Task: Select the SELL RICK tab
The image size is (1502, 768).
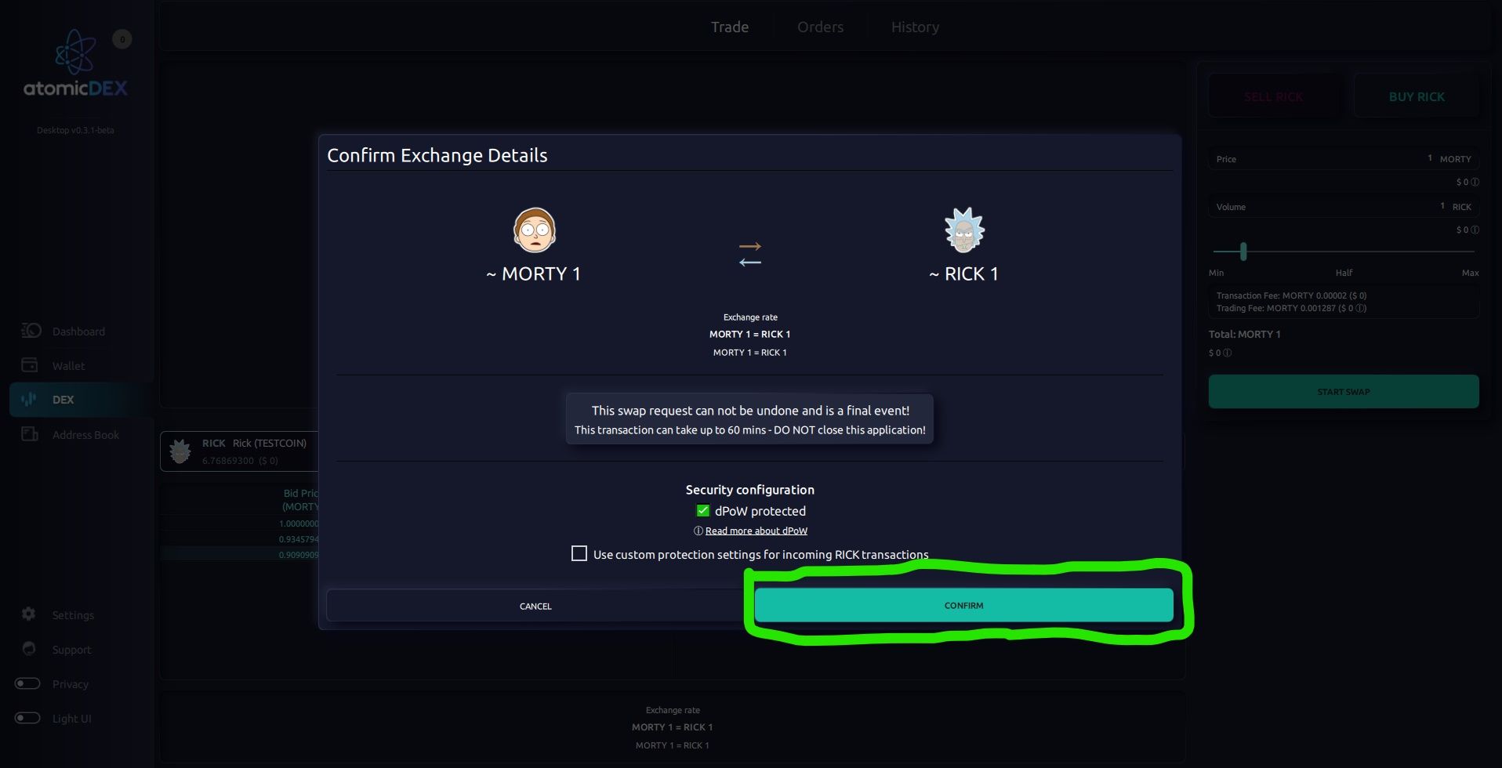Action: (x=1274, y=96)
